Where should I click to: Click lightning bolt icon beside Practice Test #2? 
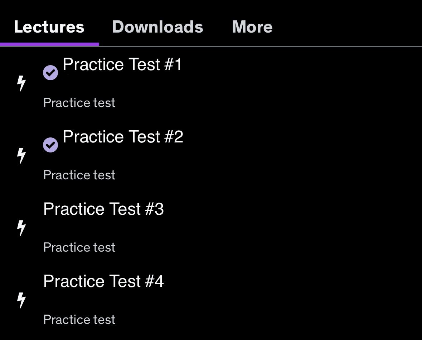pos(22,156)
